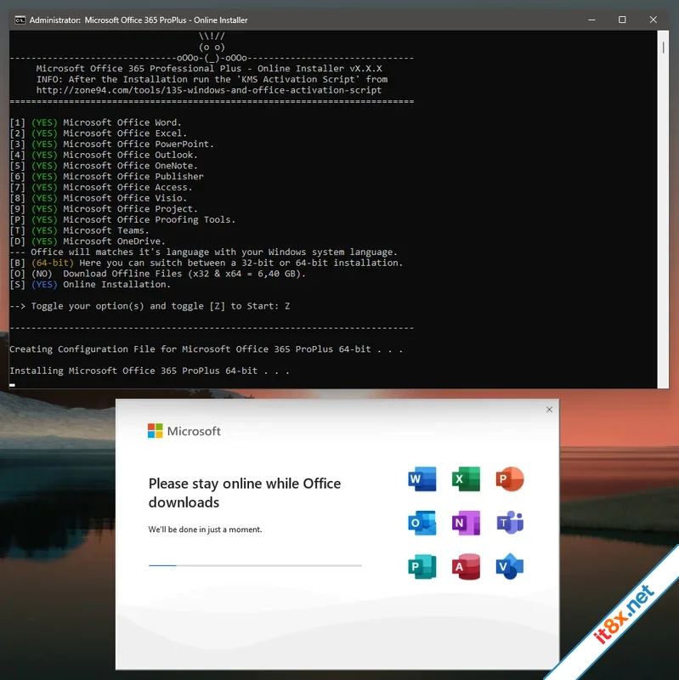679x680 pixels.
Task: Click the '[O] (NO) Download Offline Files' line
Action: 157,274
